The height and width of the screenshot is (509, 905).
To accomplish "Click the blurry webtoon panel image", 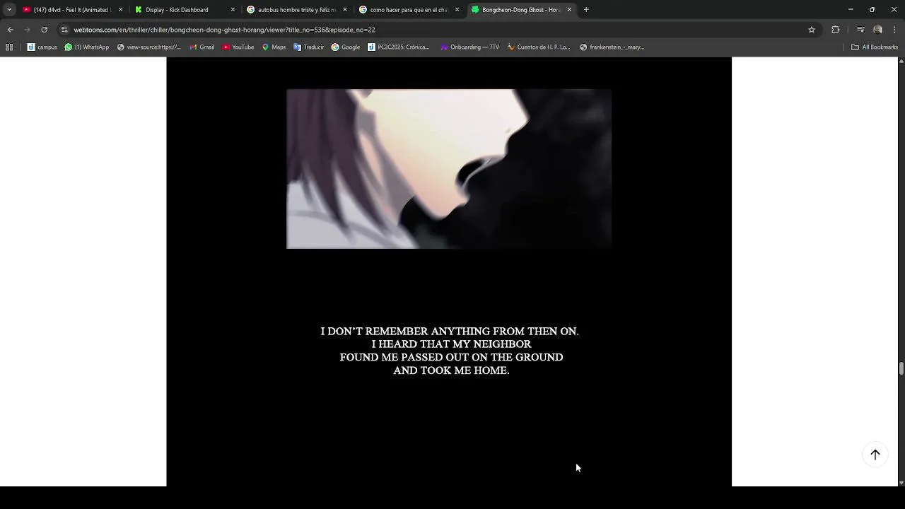I will 449,169.
